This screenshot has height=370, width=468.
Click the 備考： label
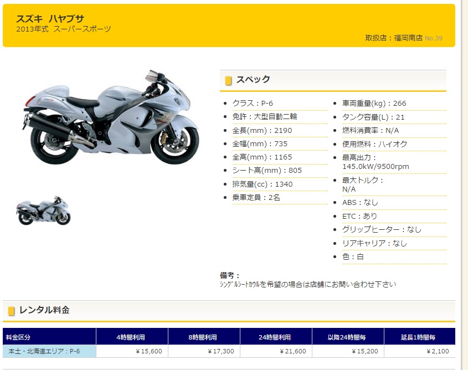229,275
